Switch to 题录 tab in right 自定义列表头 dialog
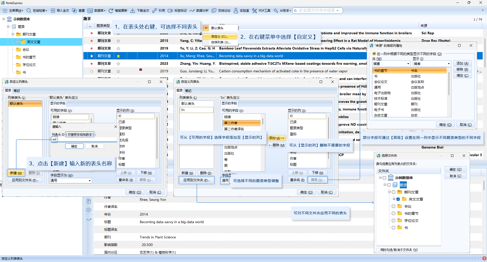Viewport: 487px width, 262px height. (180, 90)
